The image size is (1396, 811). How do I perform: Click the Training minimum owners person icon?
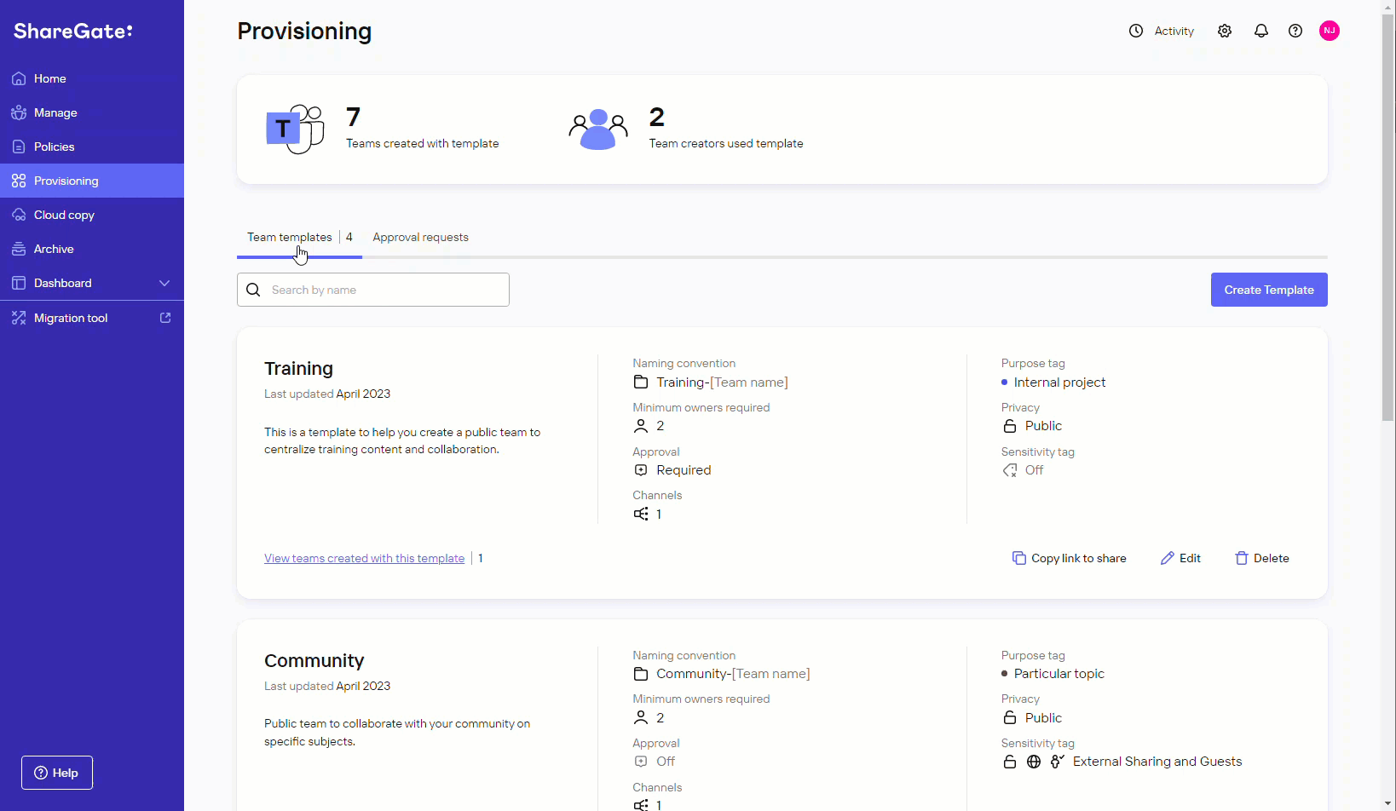641,426
